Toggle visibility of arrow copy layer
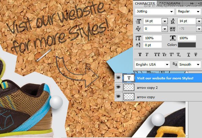This screenshot has width=202, height=138. pyautogui.click(x=118, y=96)
